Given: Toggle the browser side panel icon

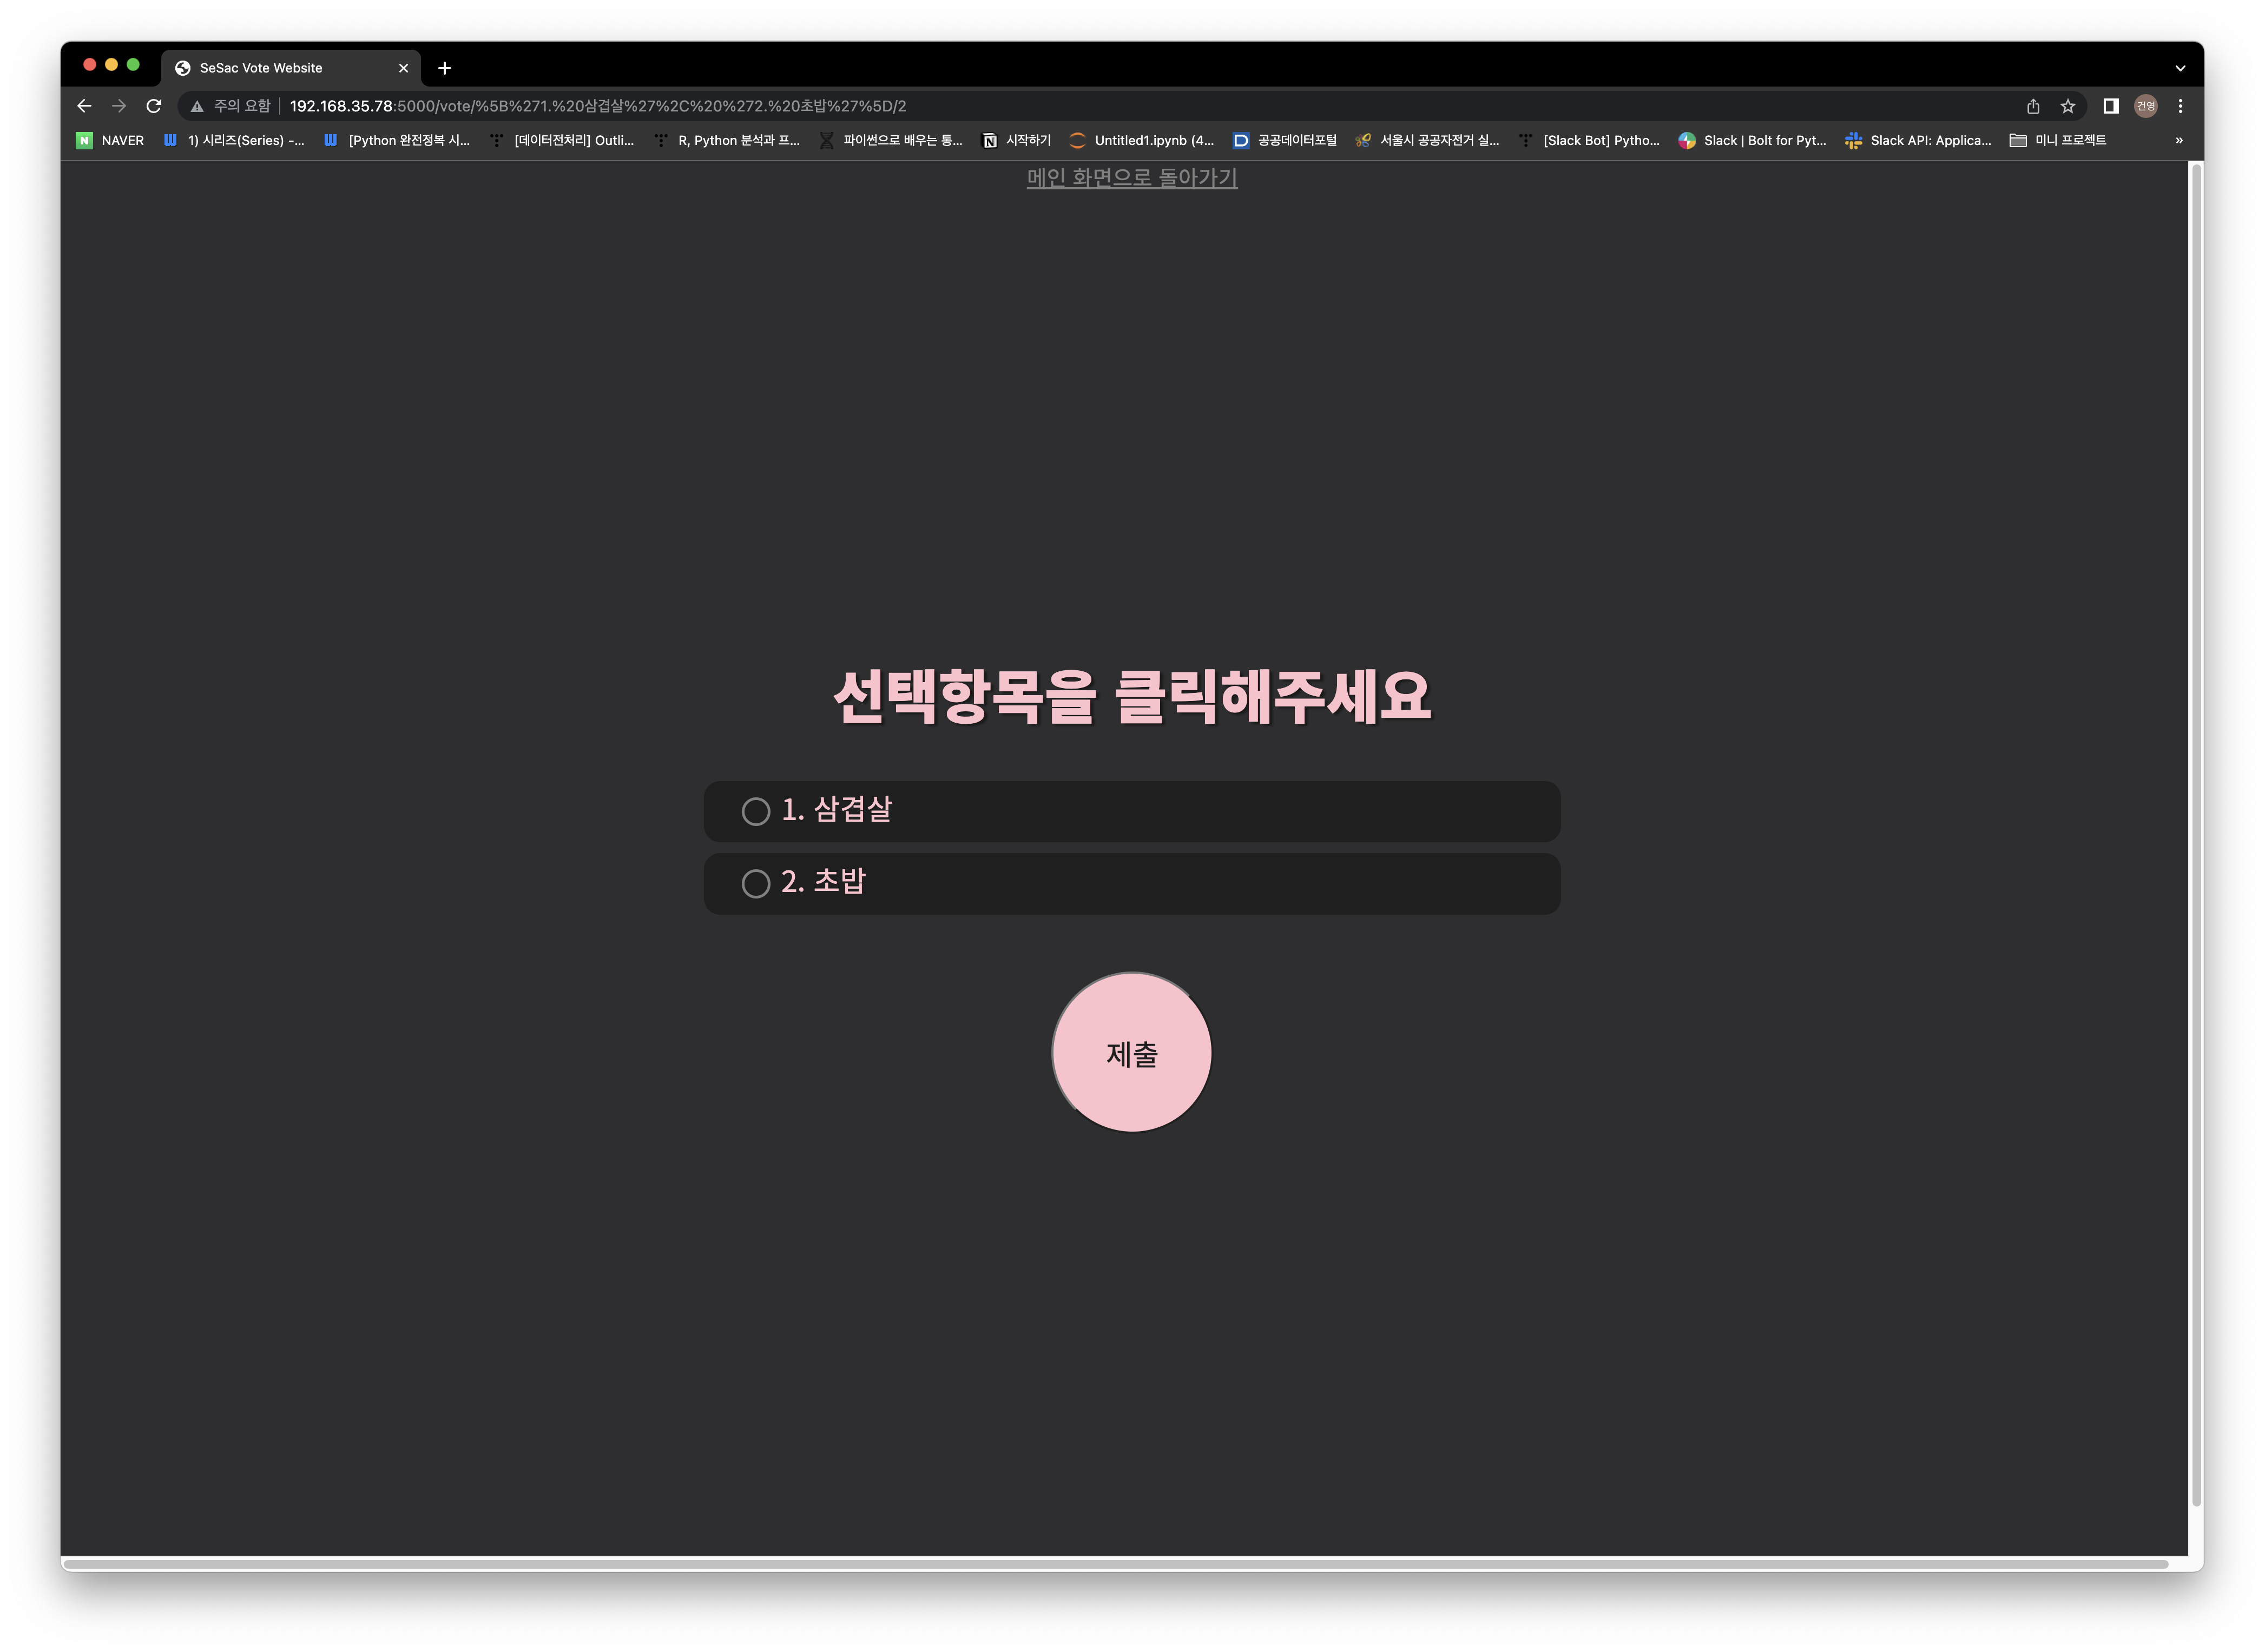Looking at the screenshot, I should [x=2111, y=106].
